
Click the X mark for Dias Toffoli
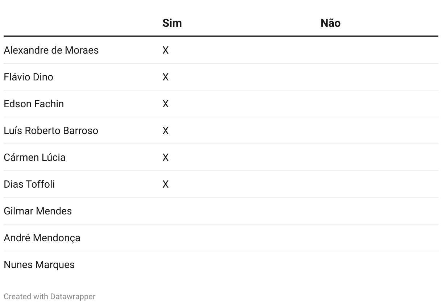coord(166,184)
